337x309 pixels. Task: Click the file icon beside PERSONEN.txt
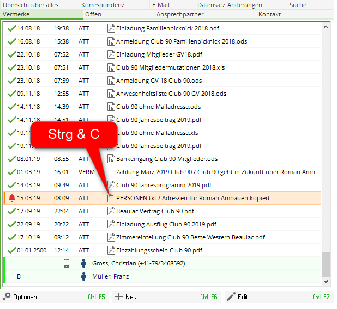click(x=111, y=198)
